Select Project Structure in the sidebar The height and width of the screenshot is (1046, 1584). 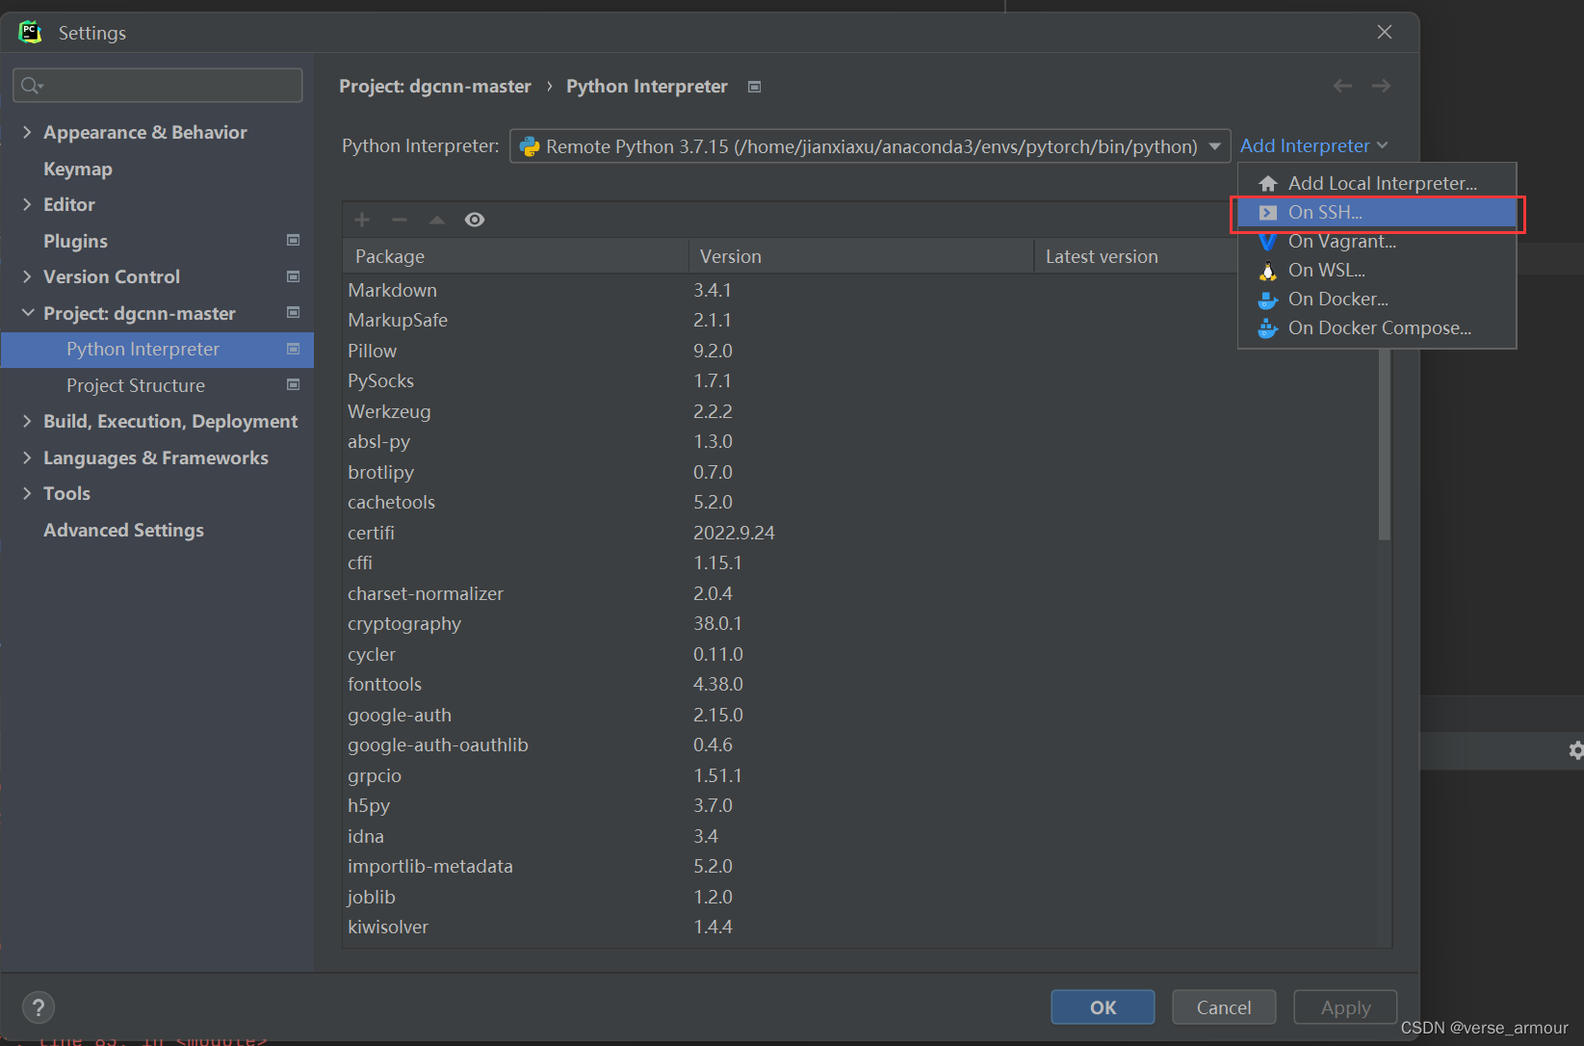136,385
